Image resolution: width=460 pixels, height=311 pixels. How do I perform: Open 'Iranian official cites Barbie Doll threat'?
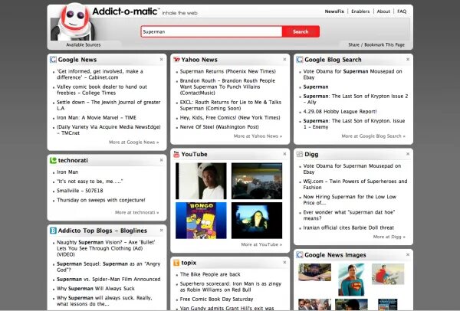click(349, 228)
